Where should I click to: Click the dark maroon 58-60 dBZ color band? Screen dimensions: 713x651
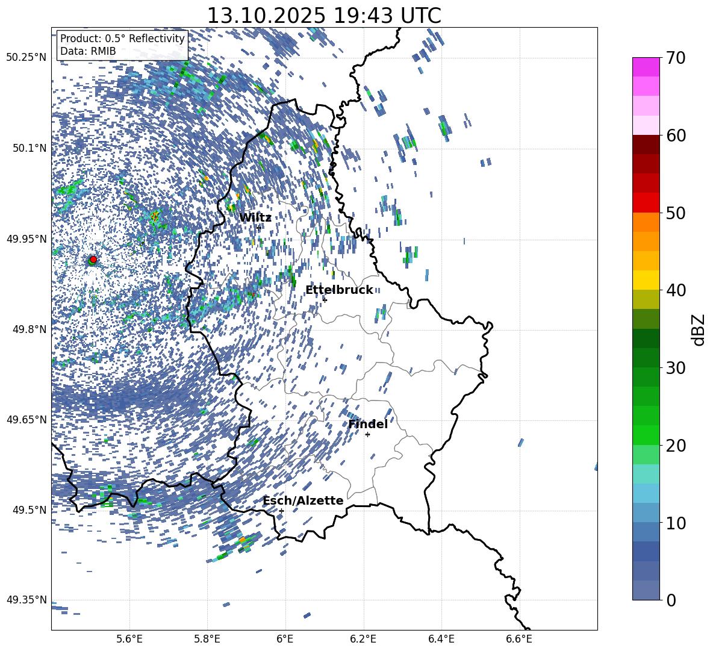click(646, 145)
